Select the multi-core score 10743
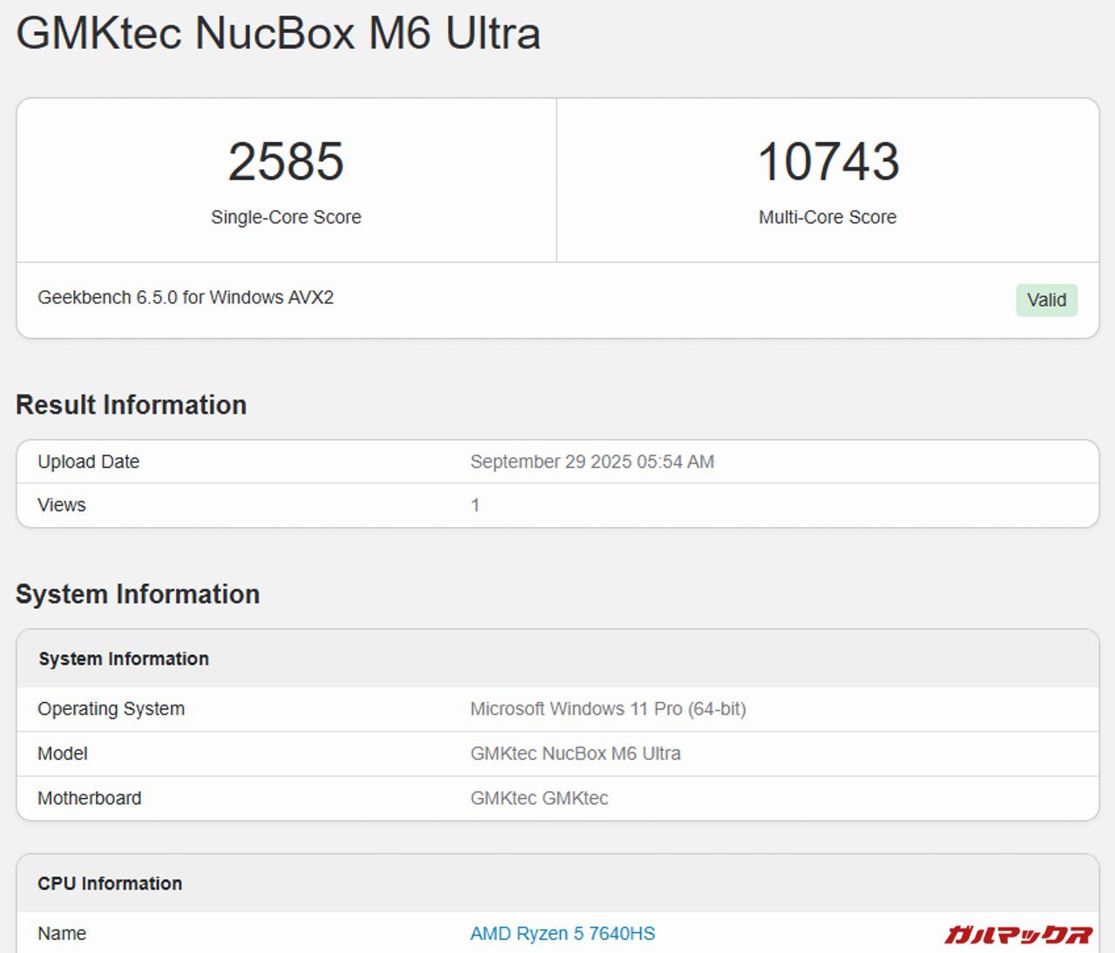This screenshot has height=953, width=1115. [828, 162]
